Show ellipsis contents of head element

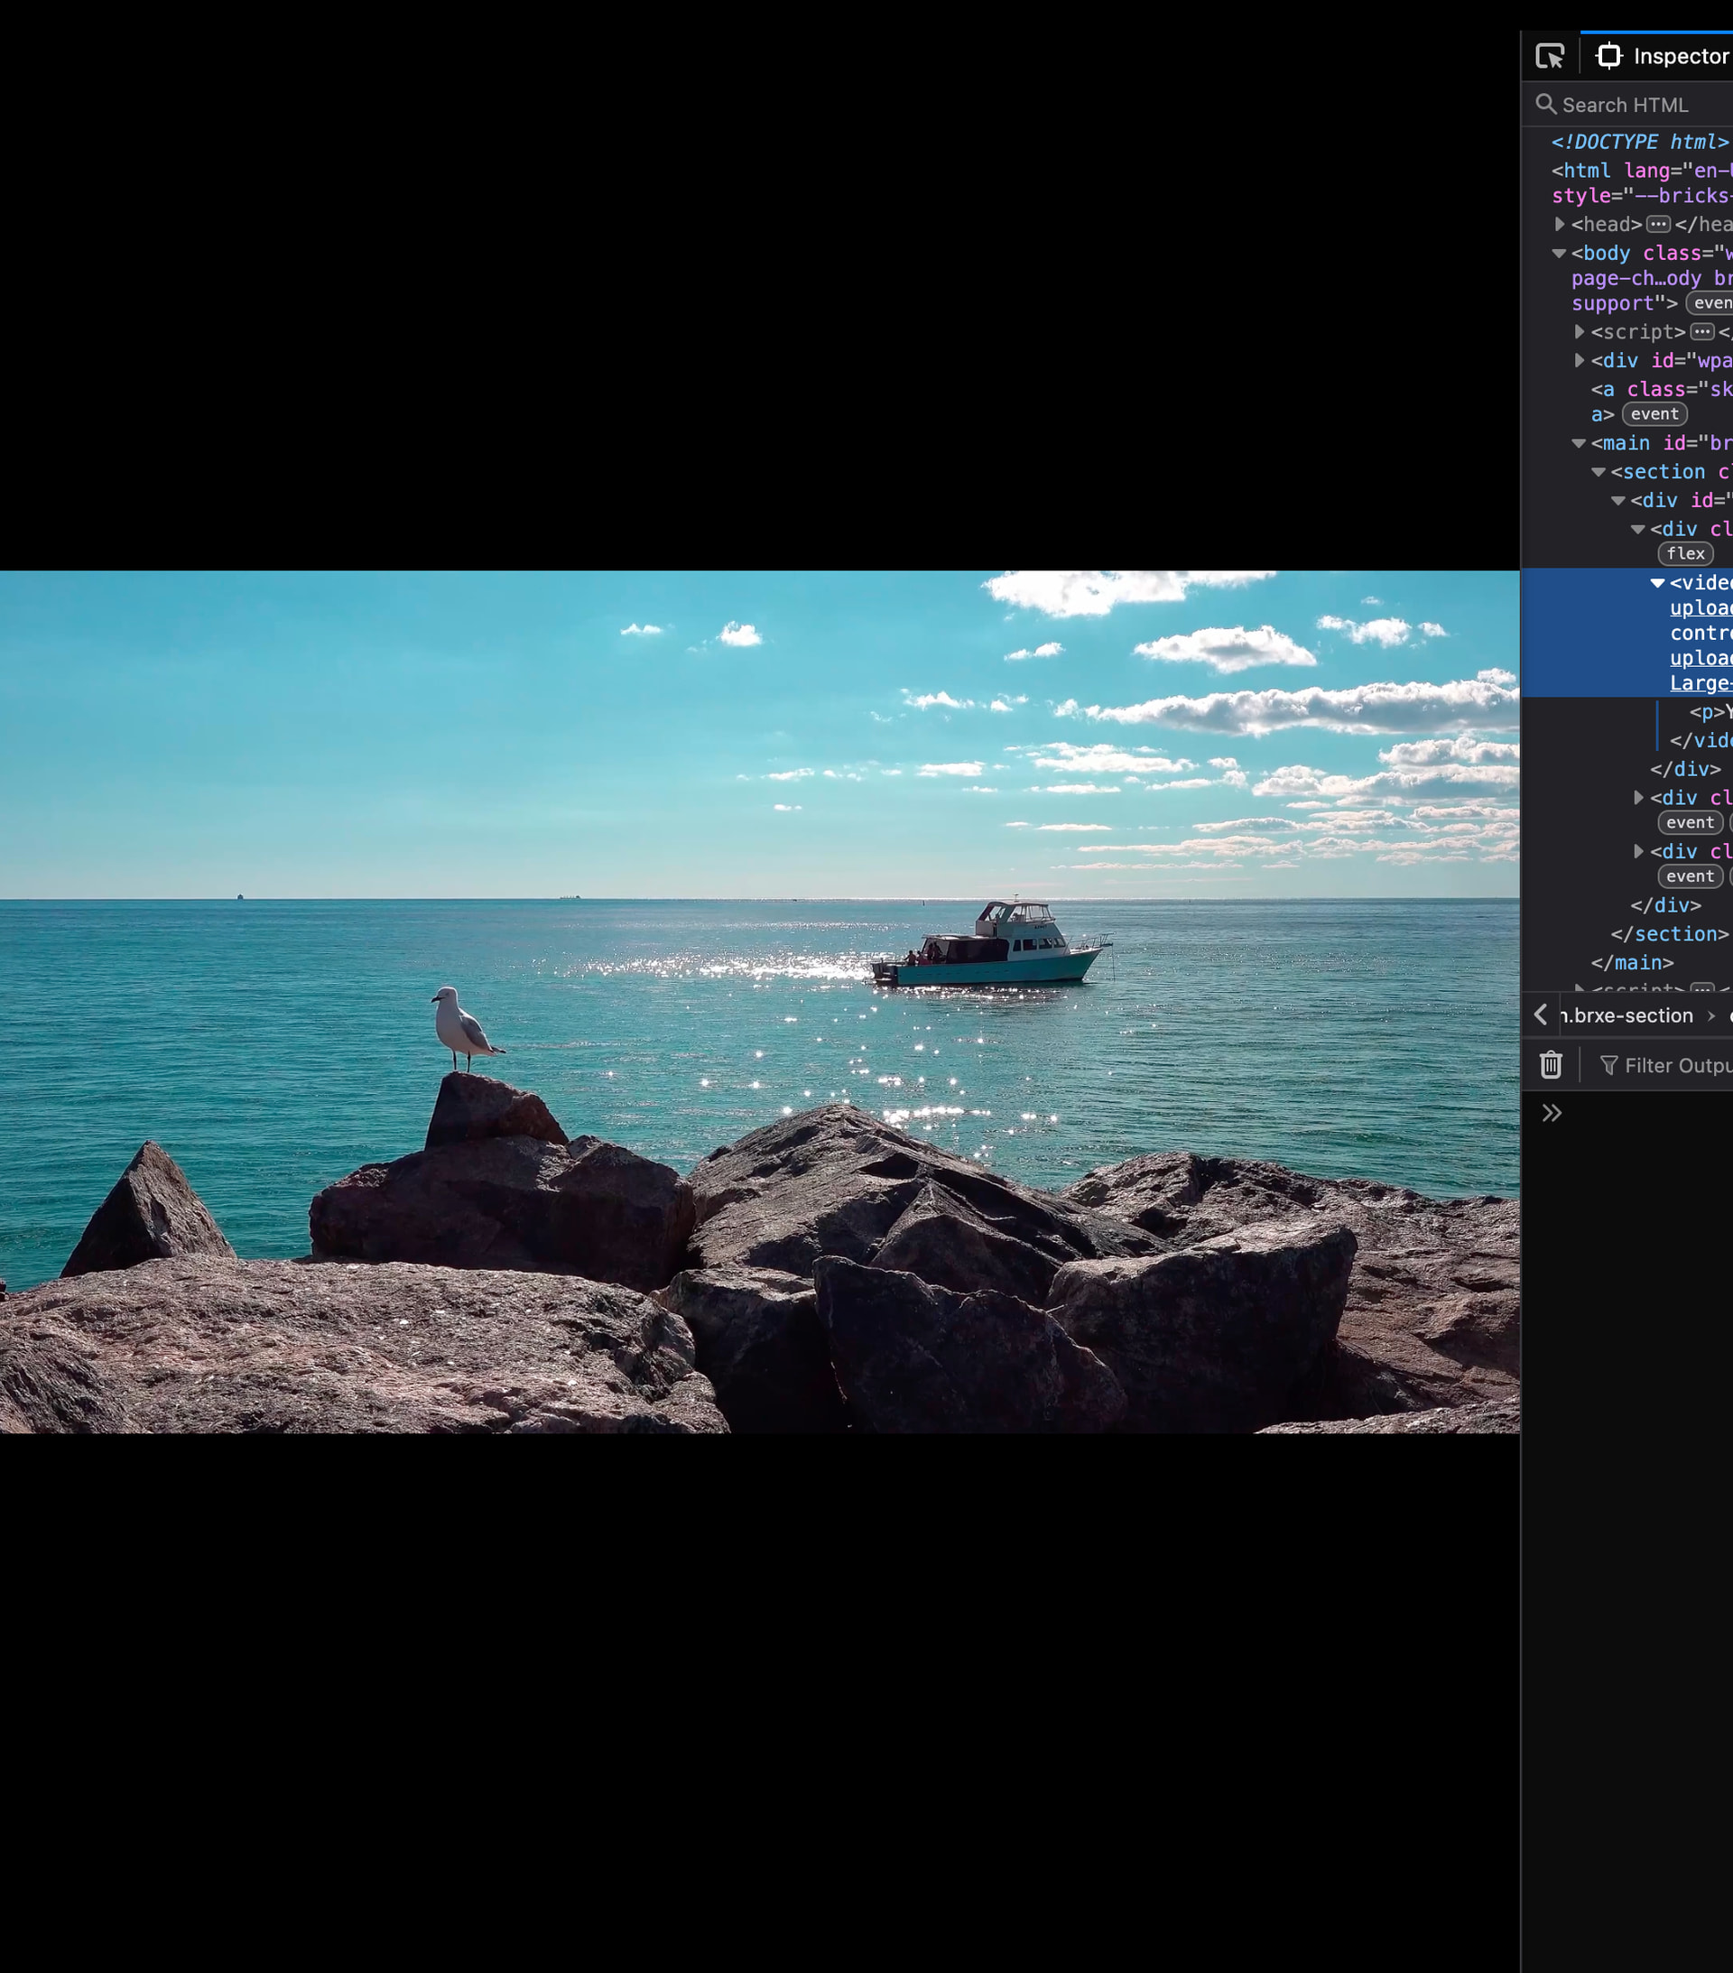pyautogui.click(x=1658, y=225)
